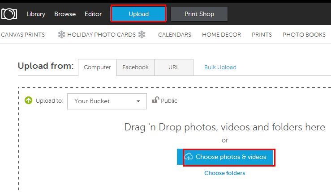Image resolution: width=331 pixels, height=192 pixels.
Task: Open the Editor menu item
Action: [x=93, y=14]
